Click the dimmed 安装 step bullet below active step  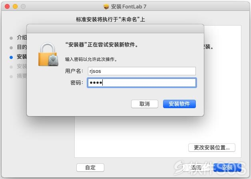click(11, 67)
